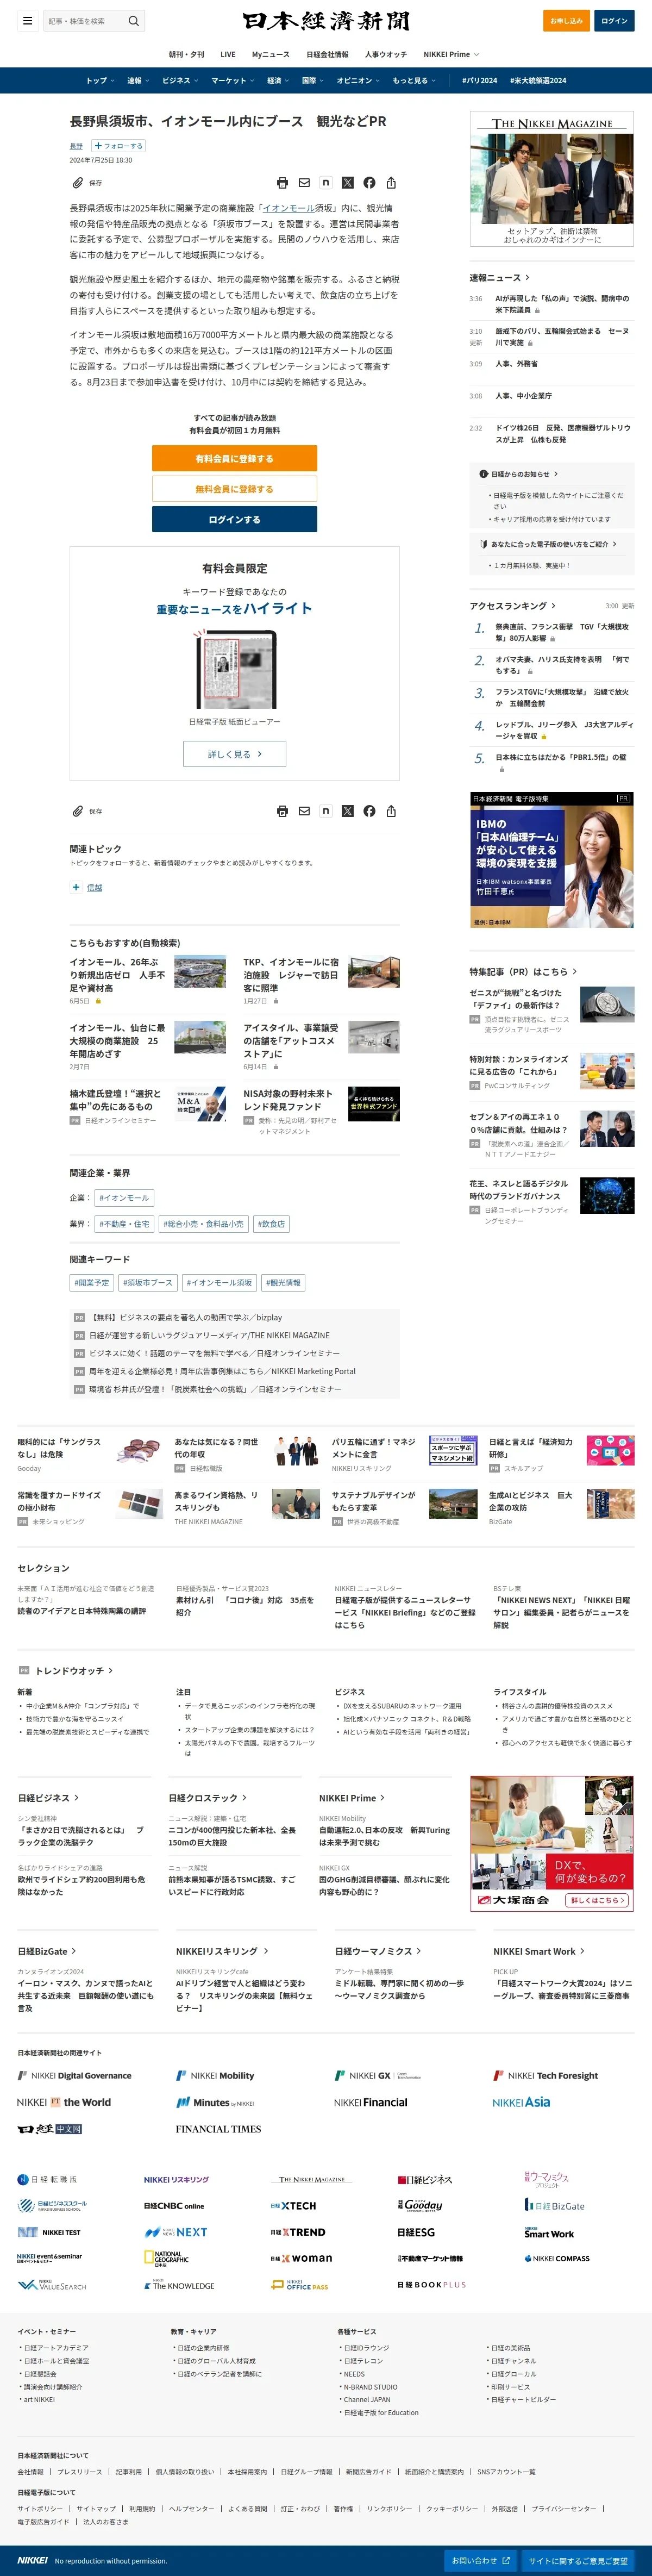Click the FINANCIAL TIMES logo
Viewport: 652px width, 2576px height.
tap(218, 2129)
